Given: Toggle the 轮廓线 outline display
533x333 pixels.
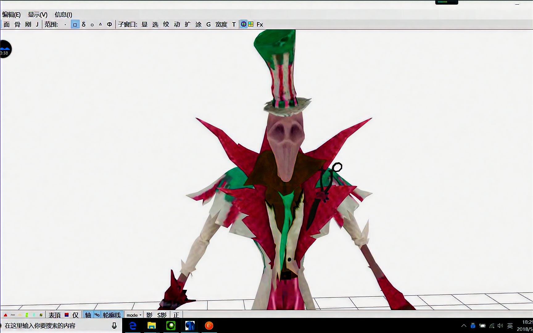Looking at the screenshot, I should pyautogui.click(x=112, y=315).
